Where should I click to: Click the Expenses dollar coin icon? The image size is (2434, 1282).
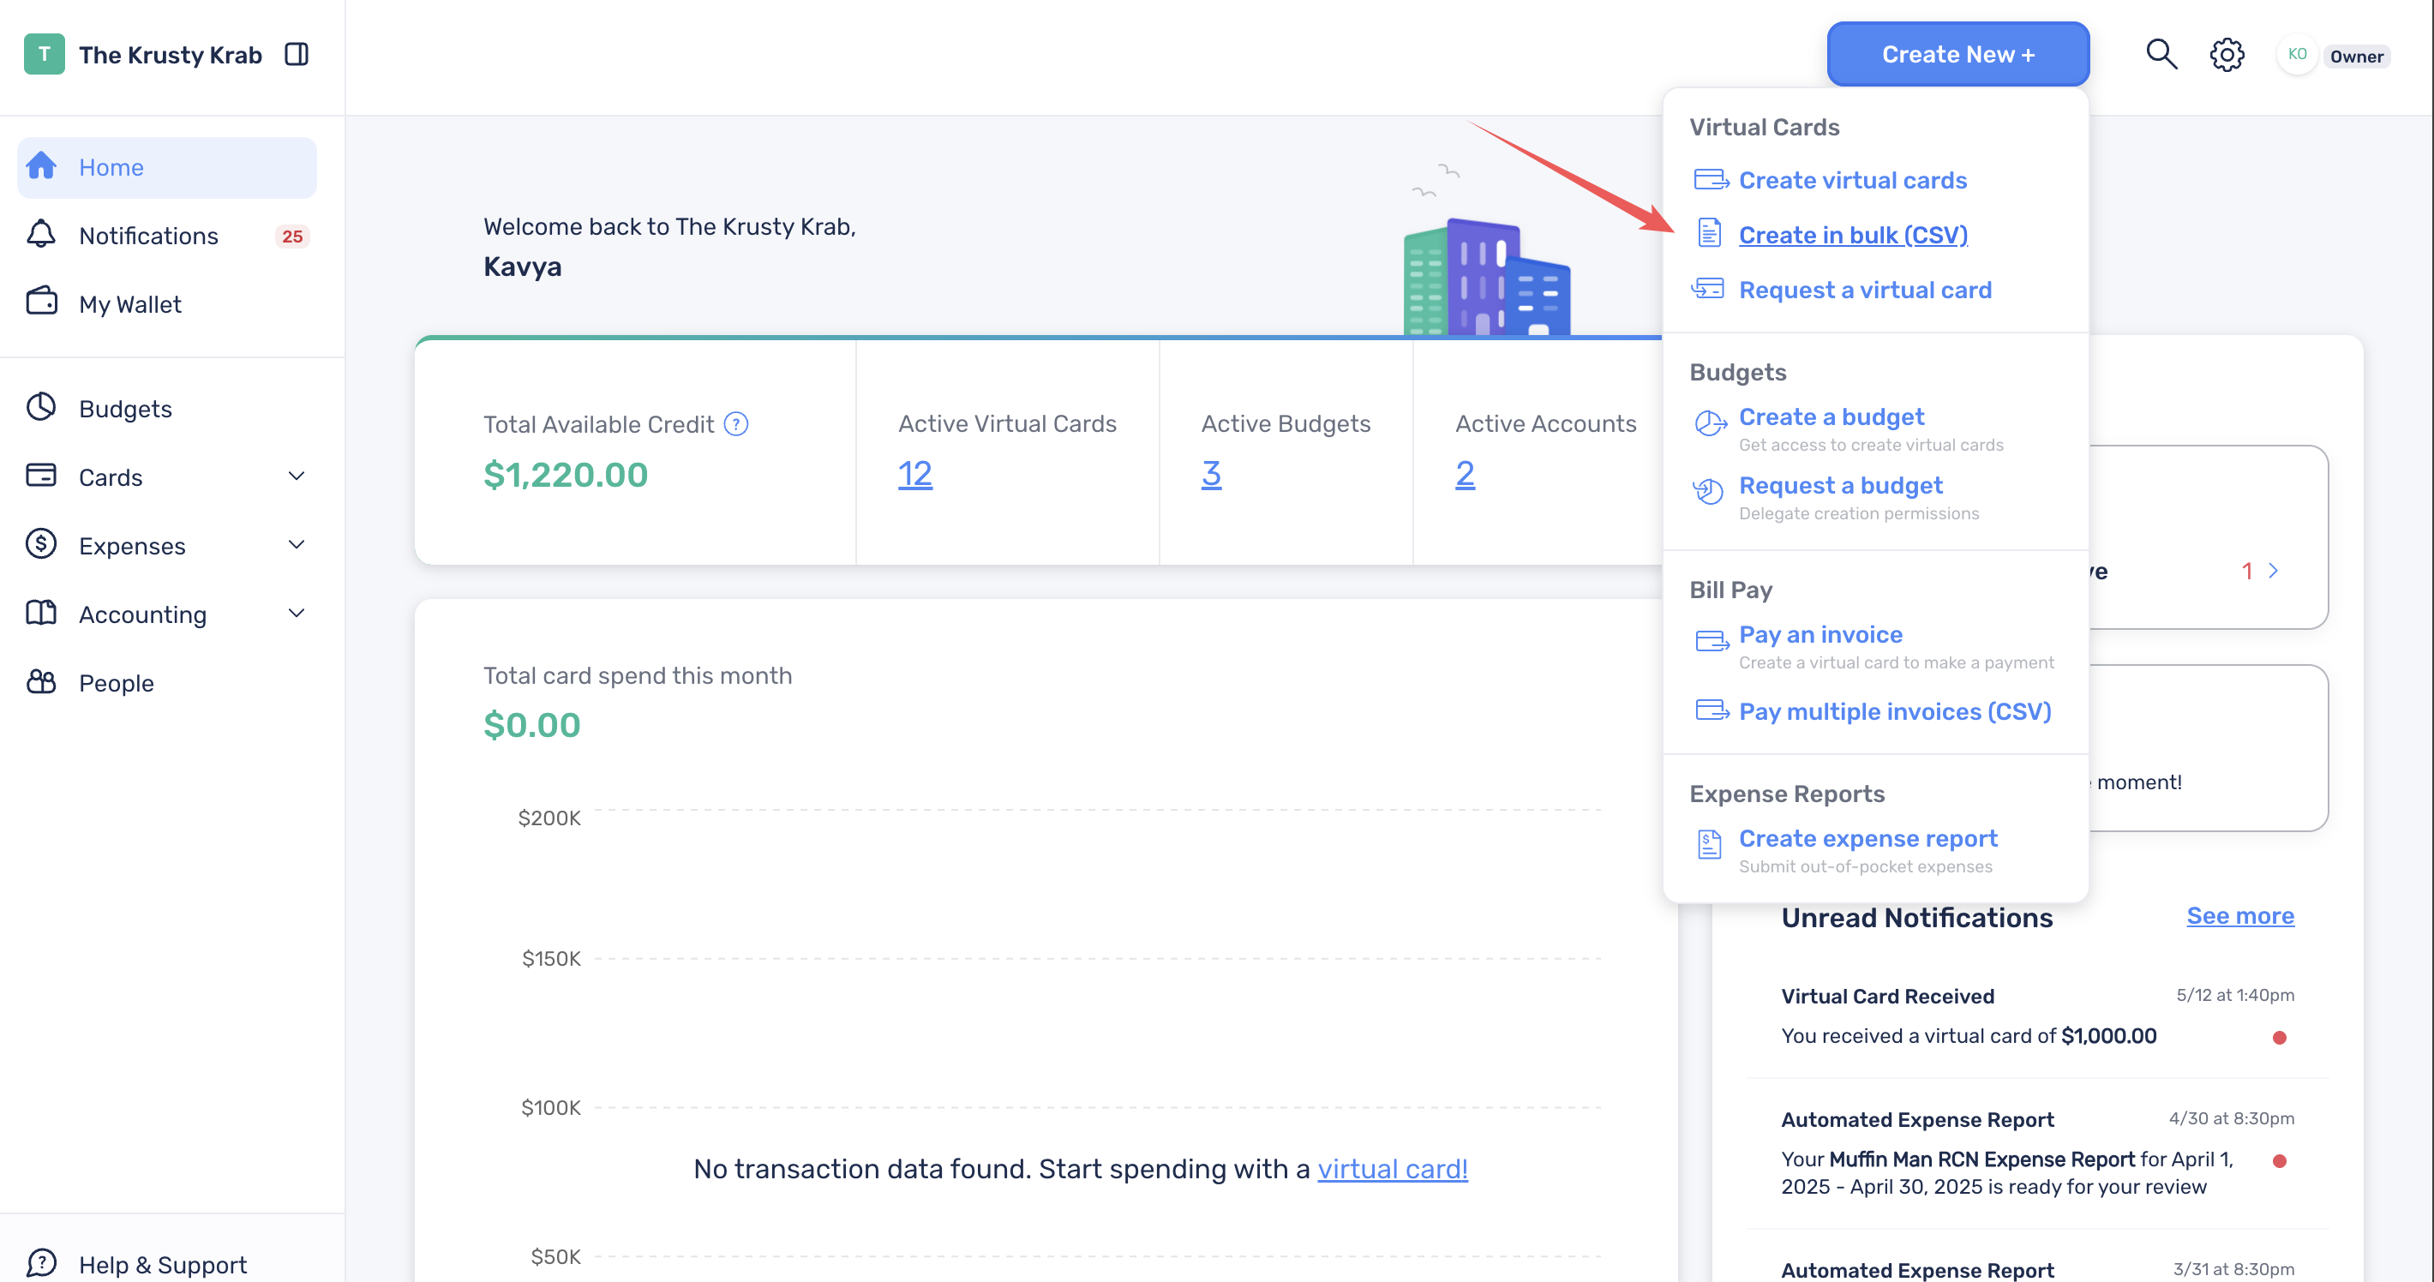(42, 544)
